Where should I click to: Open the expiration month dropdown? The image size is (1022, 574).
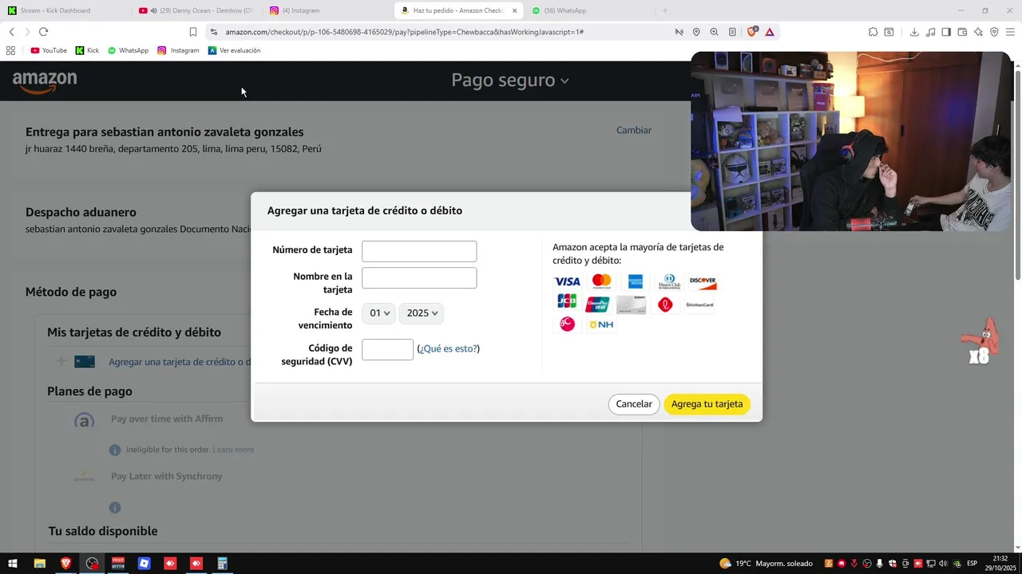click(x=378, y=313)
